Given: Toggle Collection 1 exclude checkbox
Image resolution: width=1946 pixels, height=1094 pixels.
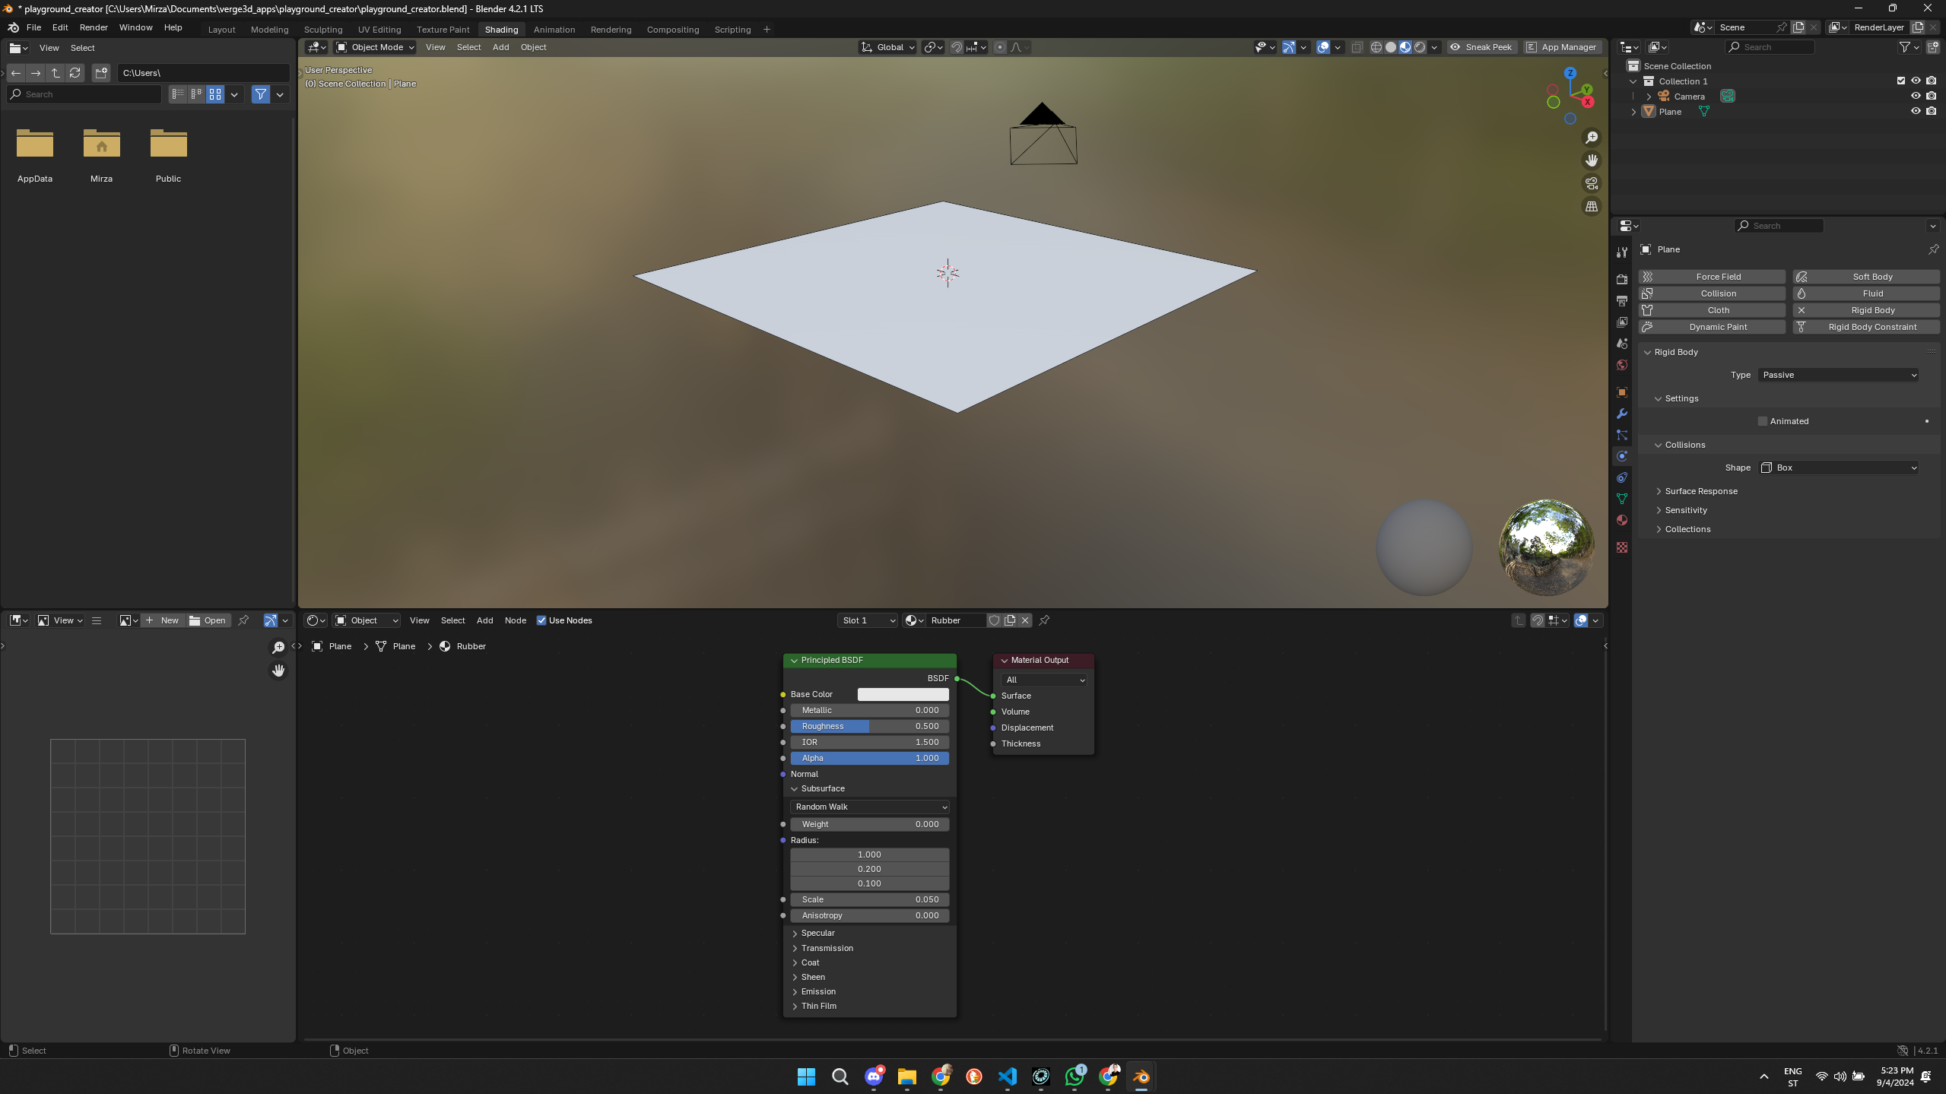Looking at the screenshot, I should point(1901,81).
